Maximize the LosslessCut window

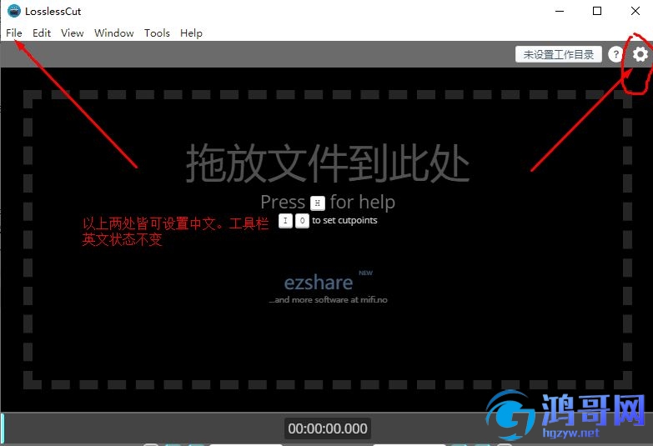597,11
